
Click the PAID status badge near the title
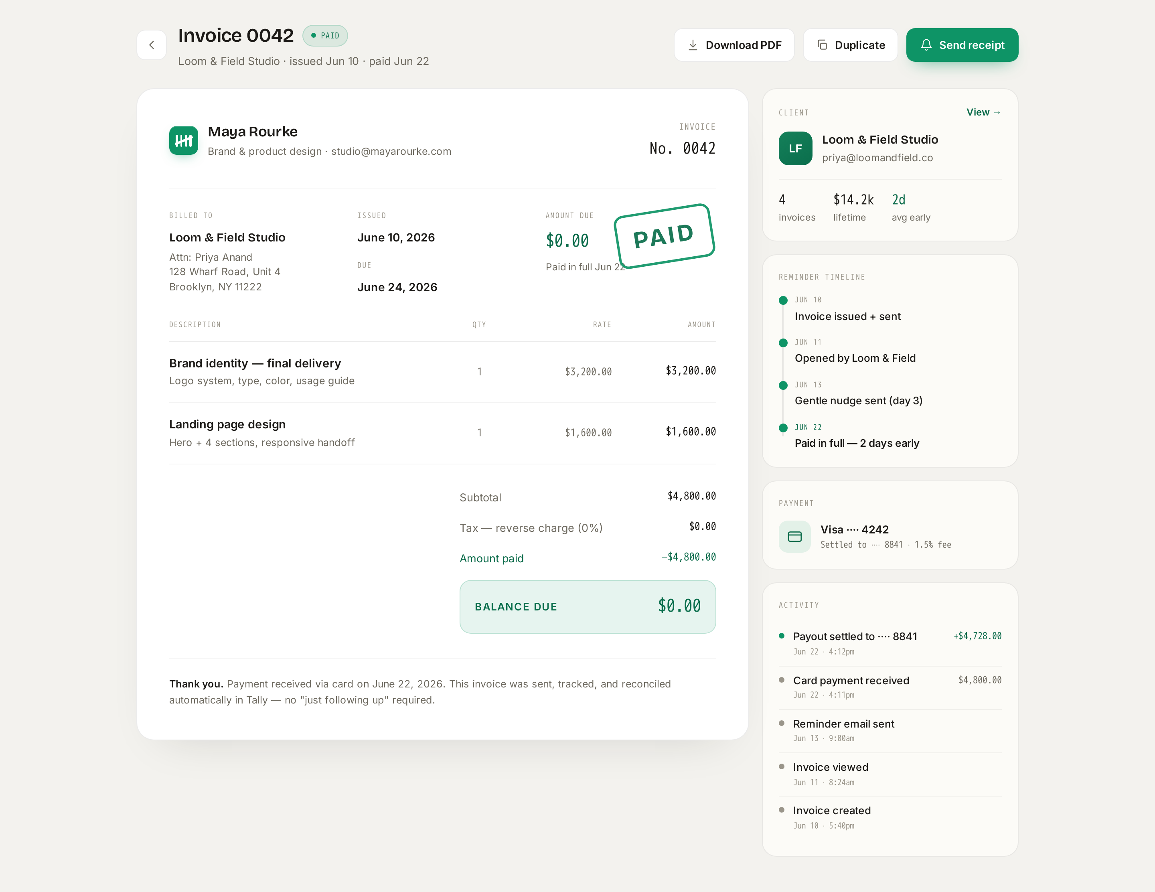point(325,35)
